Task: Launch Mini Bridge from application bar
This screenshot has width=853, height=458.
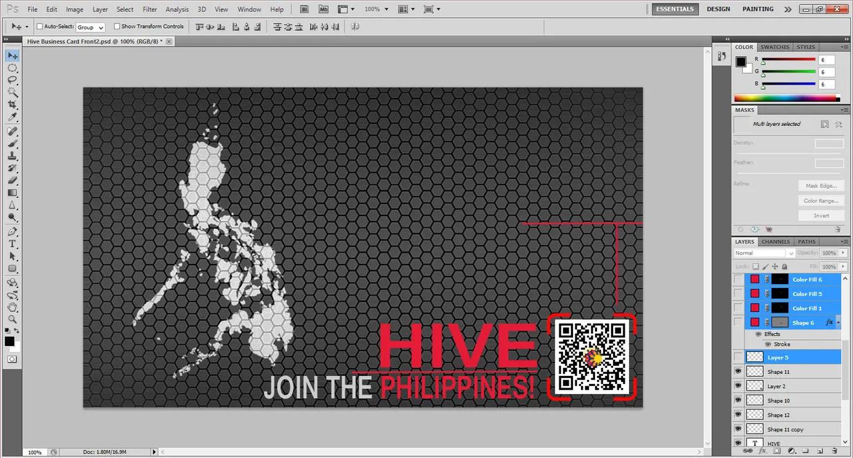Action: point(323,9)
